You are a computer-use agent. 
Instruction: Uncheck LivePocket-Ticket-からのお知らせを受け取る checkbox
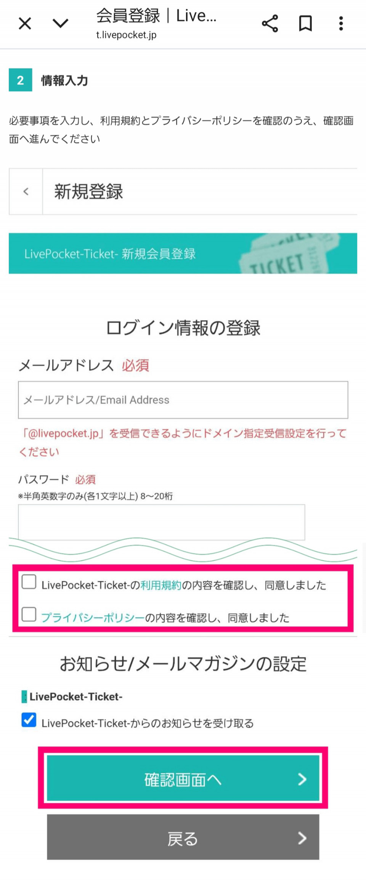coord(29,720)
